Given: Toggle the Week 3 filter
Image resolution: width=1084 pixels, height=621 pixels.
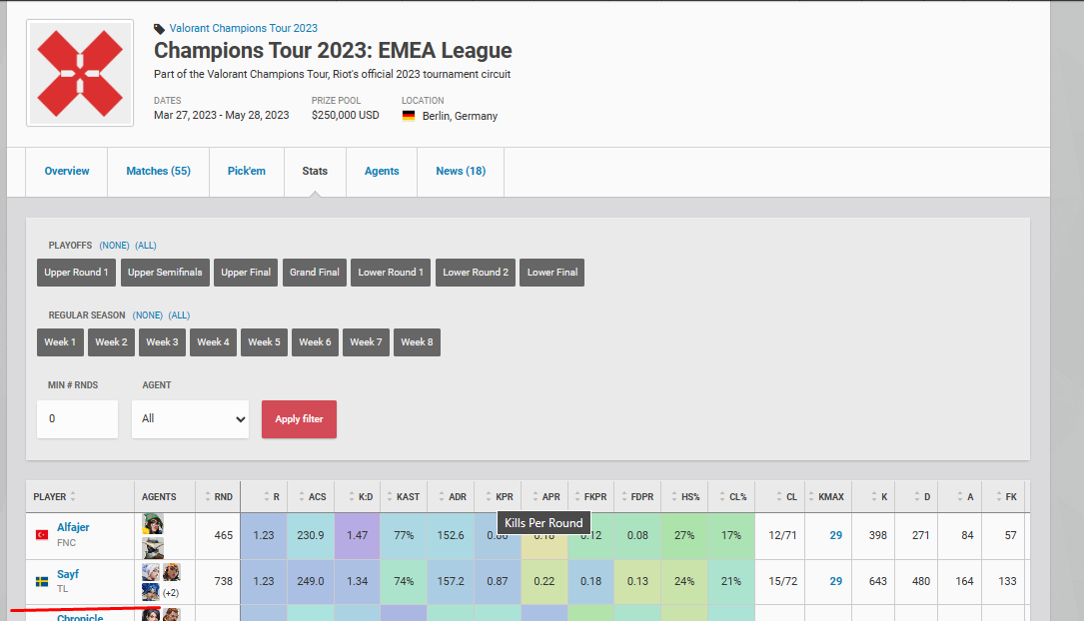Looking at the screenshot, I should point(162,341).
